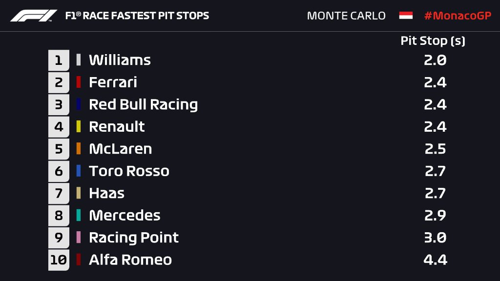
Task: Click the Alfa Romeo 4.4 pit time
Action: pyautogui.click(x=435, y=260)
